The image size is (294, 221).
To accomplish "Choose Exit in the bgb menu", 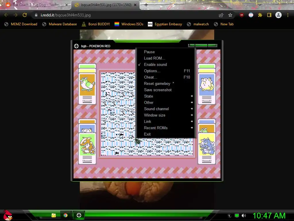I will tap(166, 134).
